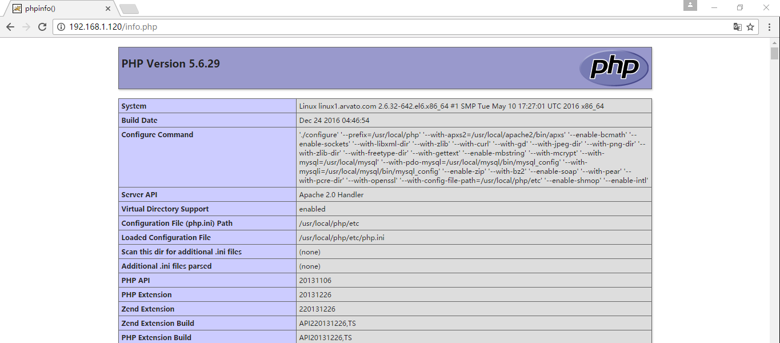Click the 'Zend Extension' label

pyautogui.click(x=148, y=309)
